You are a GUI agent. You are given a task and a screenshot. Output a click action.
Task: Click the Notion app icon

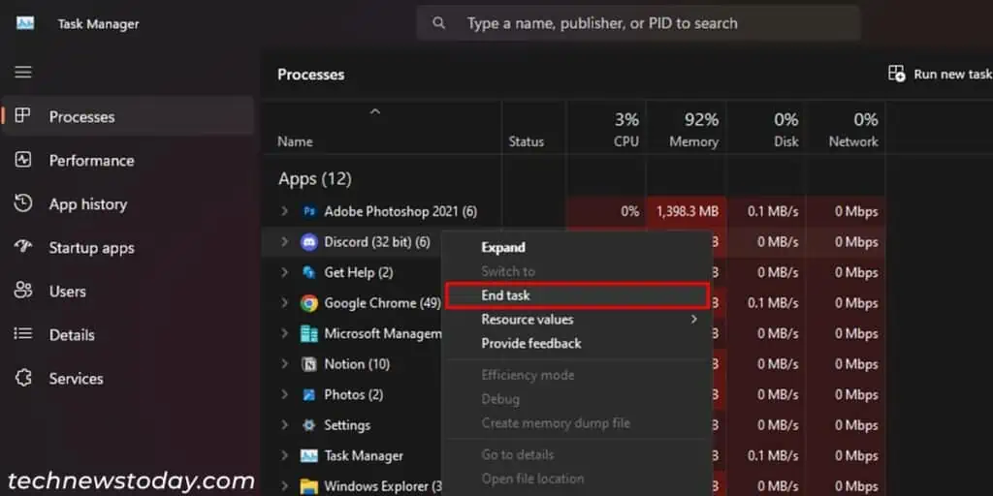[309, 364]
